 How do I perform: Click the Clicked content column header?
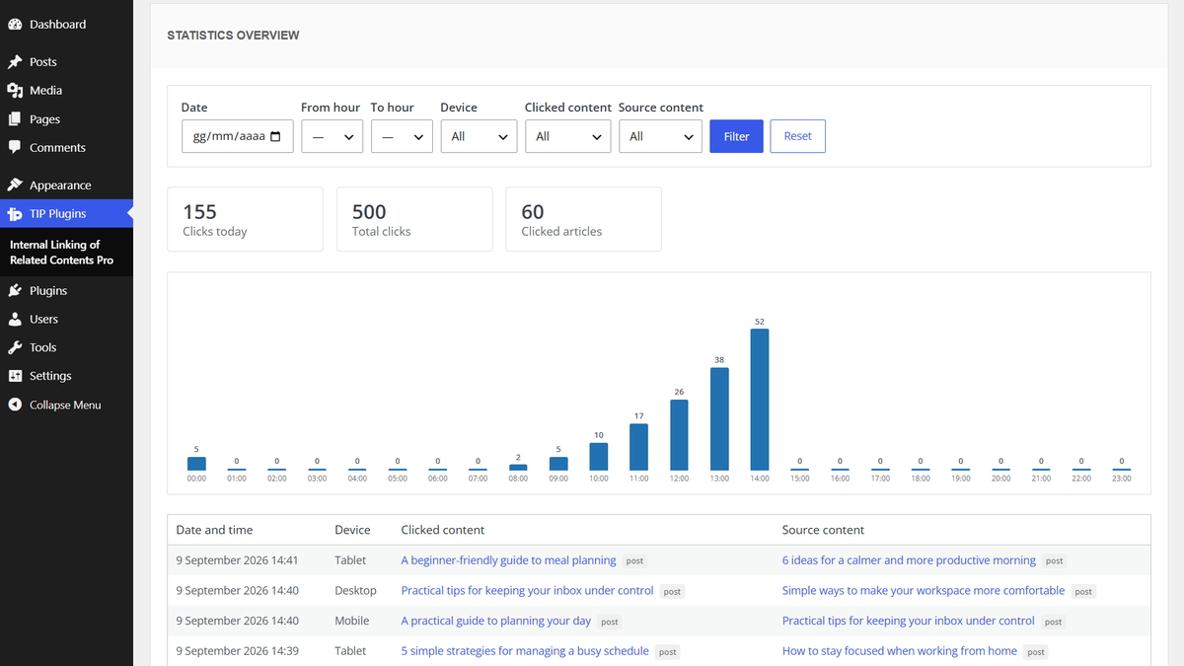click(443, 530)
